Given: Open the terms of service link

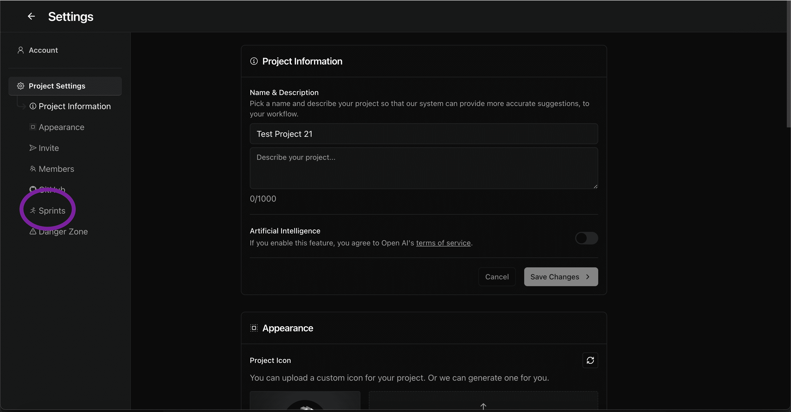Looking at the screenshot, I should point(443,243).
